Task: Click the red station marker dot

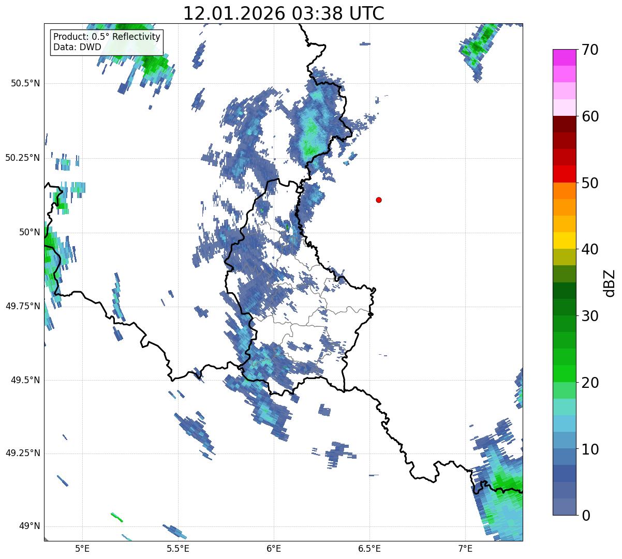Action: point(379,200)
